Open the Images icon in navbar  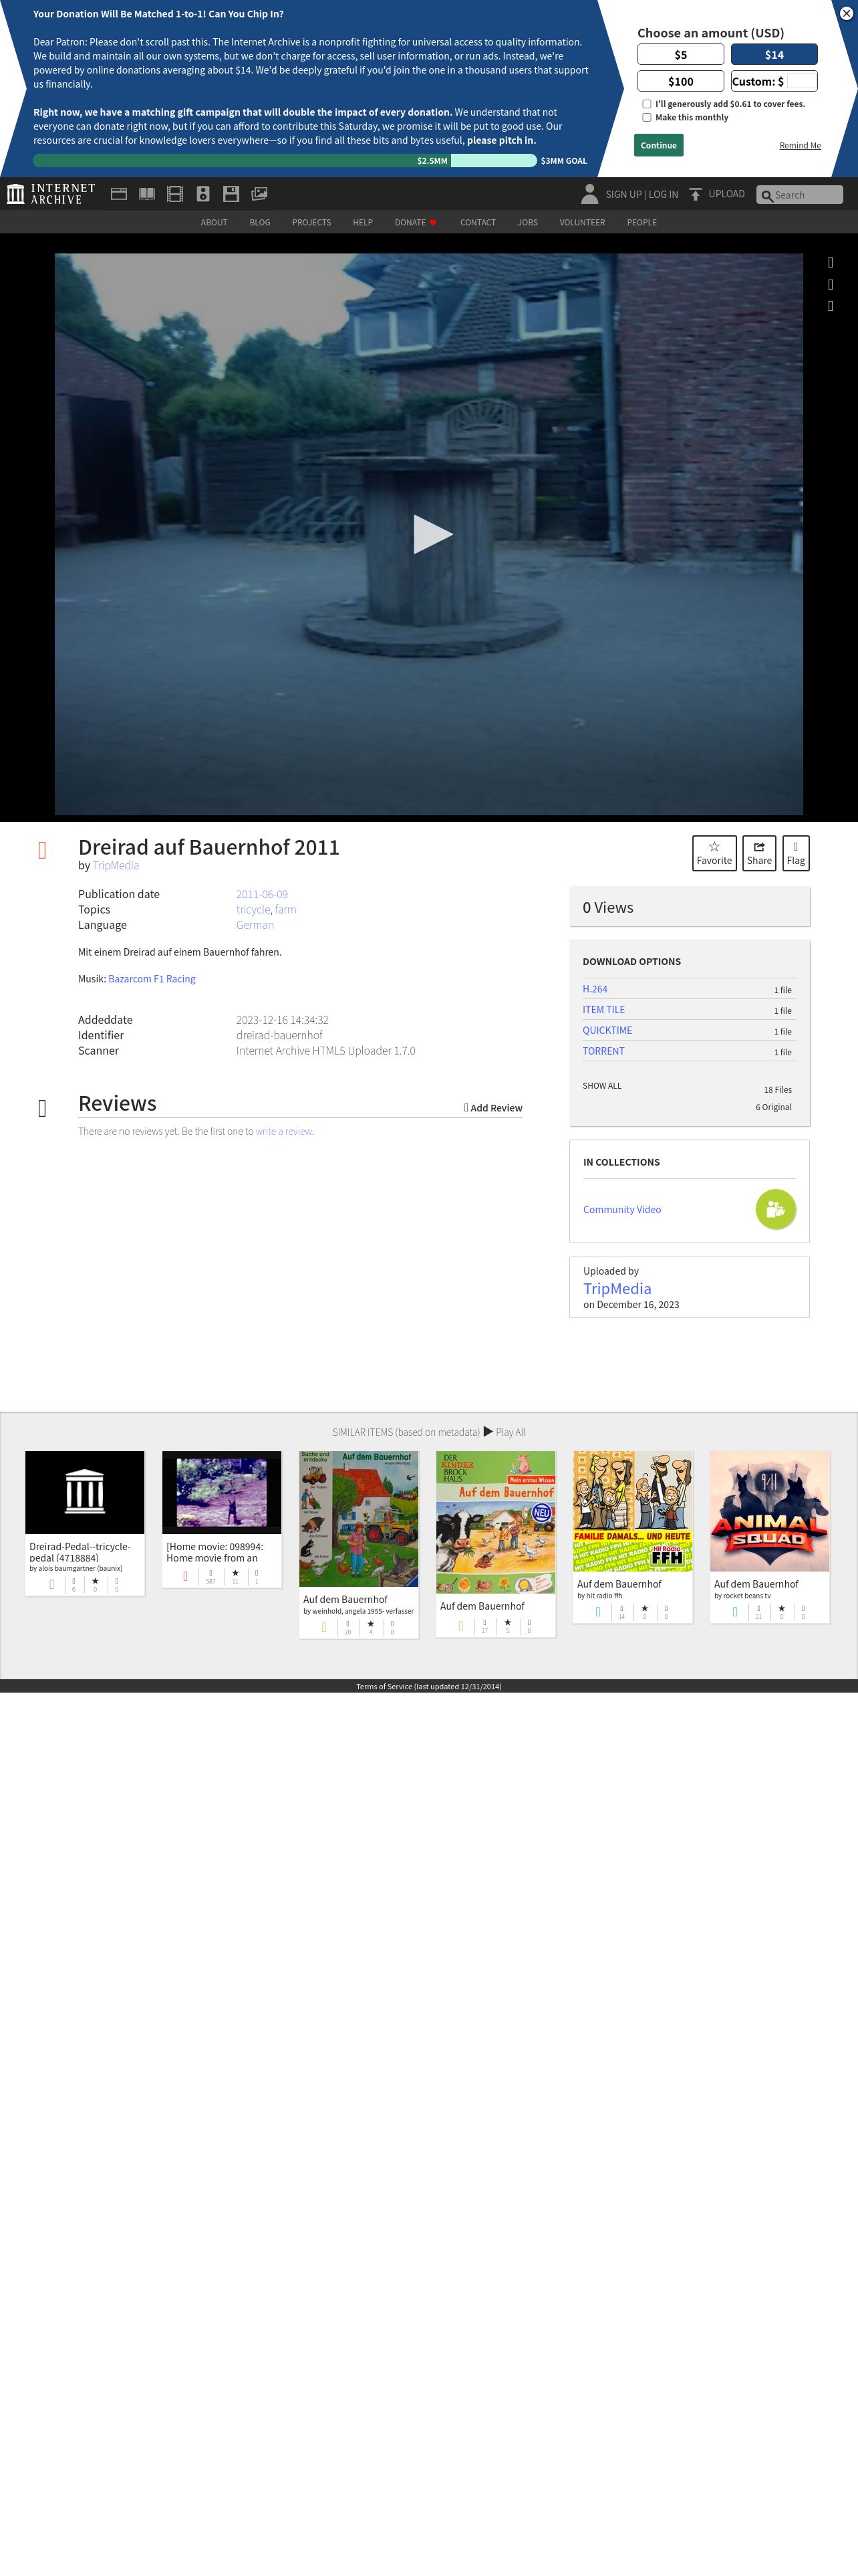260,194
